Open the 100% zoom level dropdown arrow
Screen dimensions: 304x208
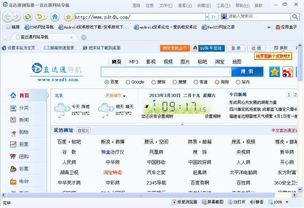pos(287,202)
